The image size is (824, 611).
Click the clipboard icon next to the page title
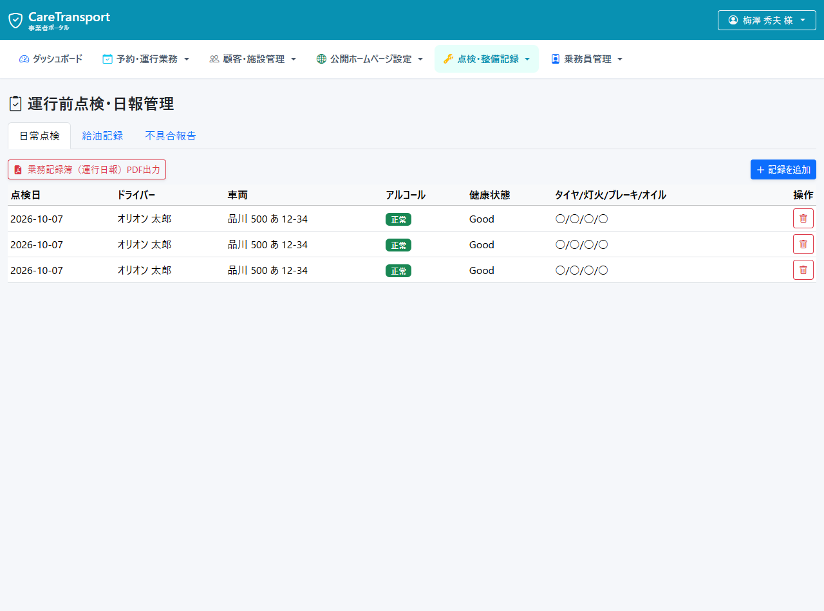click(15, 104)
